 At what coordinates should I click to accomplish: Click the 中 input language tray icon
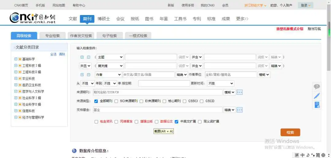(x=302, y=155)
